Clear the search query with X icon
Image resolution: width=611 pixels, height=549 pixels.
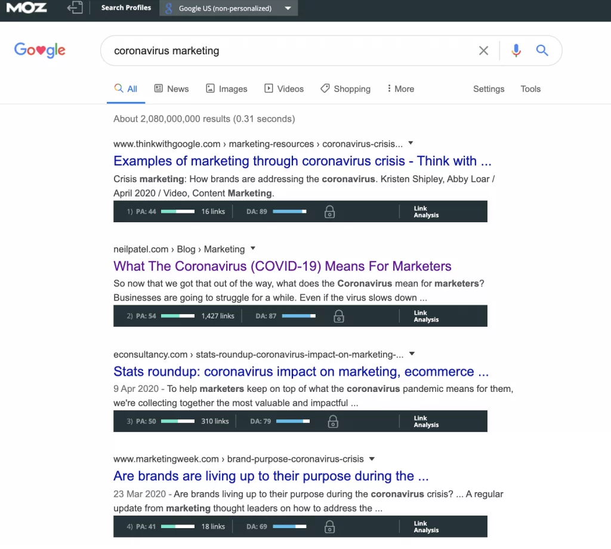(483, 51)
